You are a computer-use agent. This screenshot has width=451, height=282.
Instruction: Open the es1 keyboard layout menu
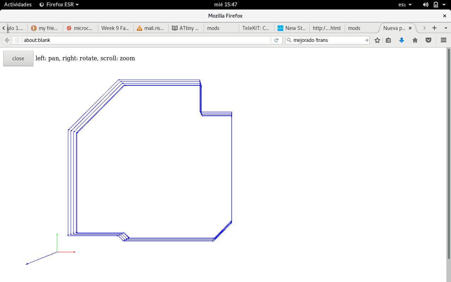pos(405,5)
